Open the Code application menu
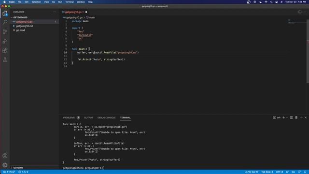 point(12,2)
